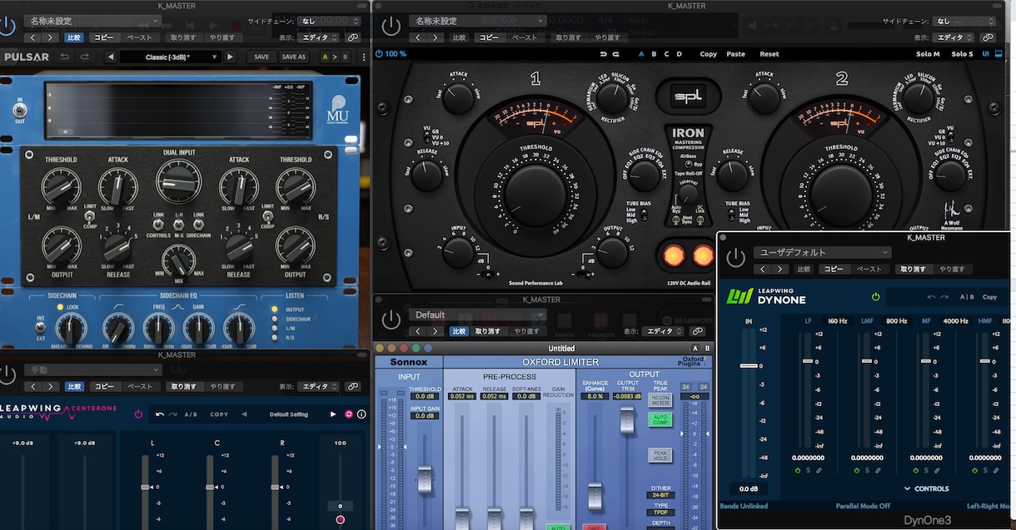This screenshot has height=530, width=1016.
Task: Flip the Pulsar Mu IN/OUT bypass switch
Action: pyautogui.click(x=18, y=110)
